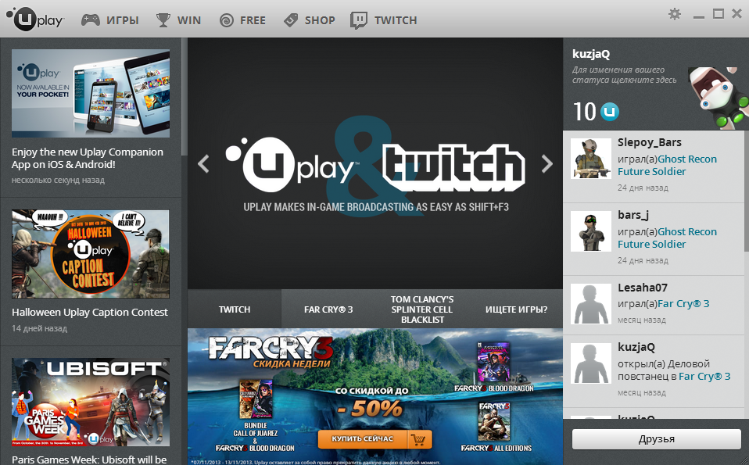
Task: Open 'Halloween Uplay Caption Contest' article
Action: (90, 313)
